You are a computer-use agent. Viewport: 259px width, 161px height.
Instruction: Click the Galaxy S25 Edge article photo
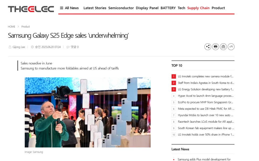click(88, 112)
